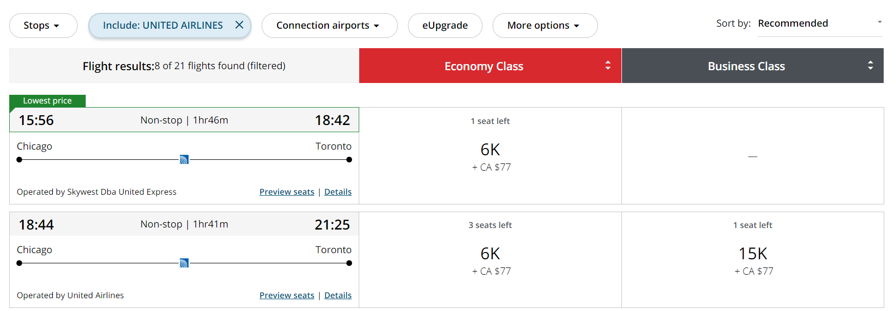The height and width of the screenshot is (311, 896).
Task: Switch to the Economy Class column
Action: pos(484,66)
